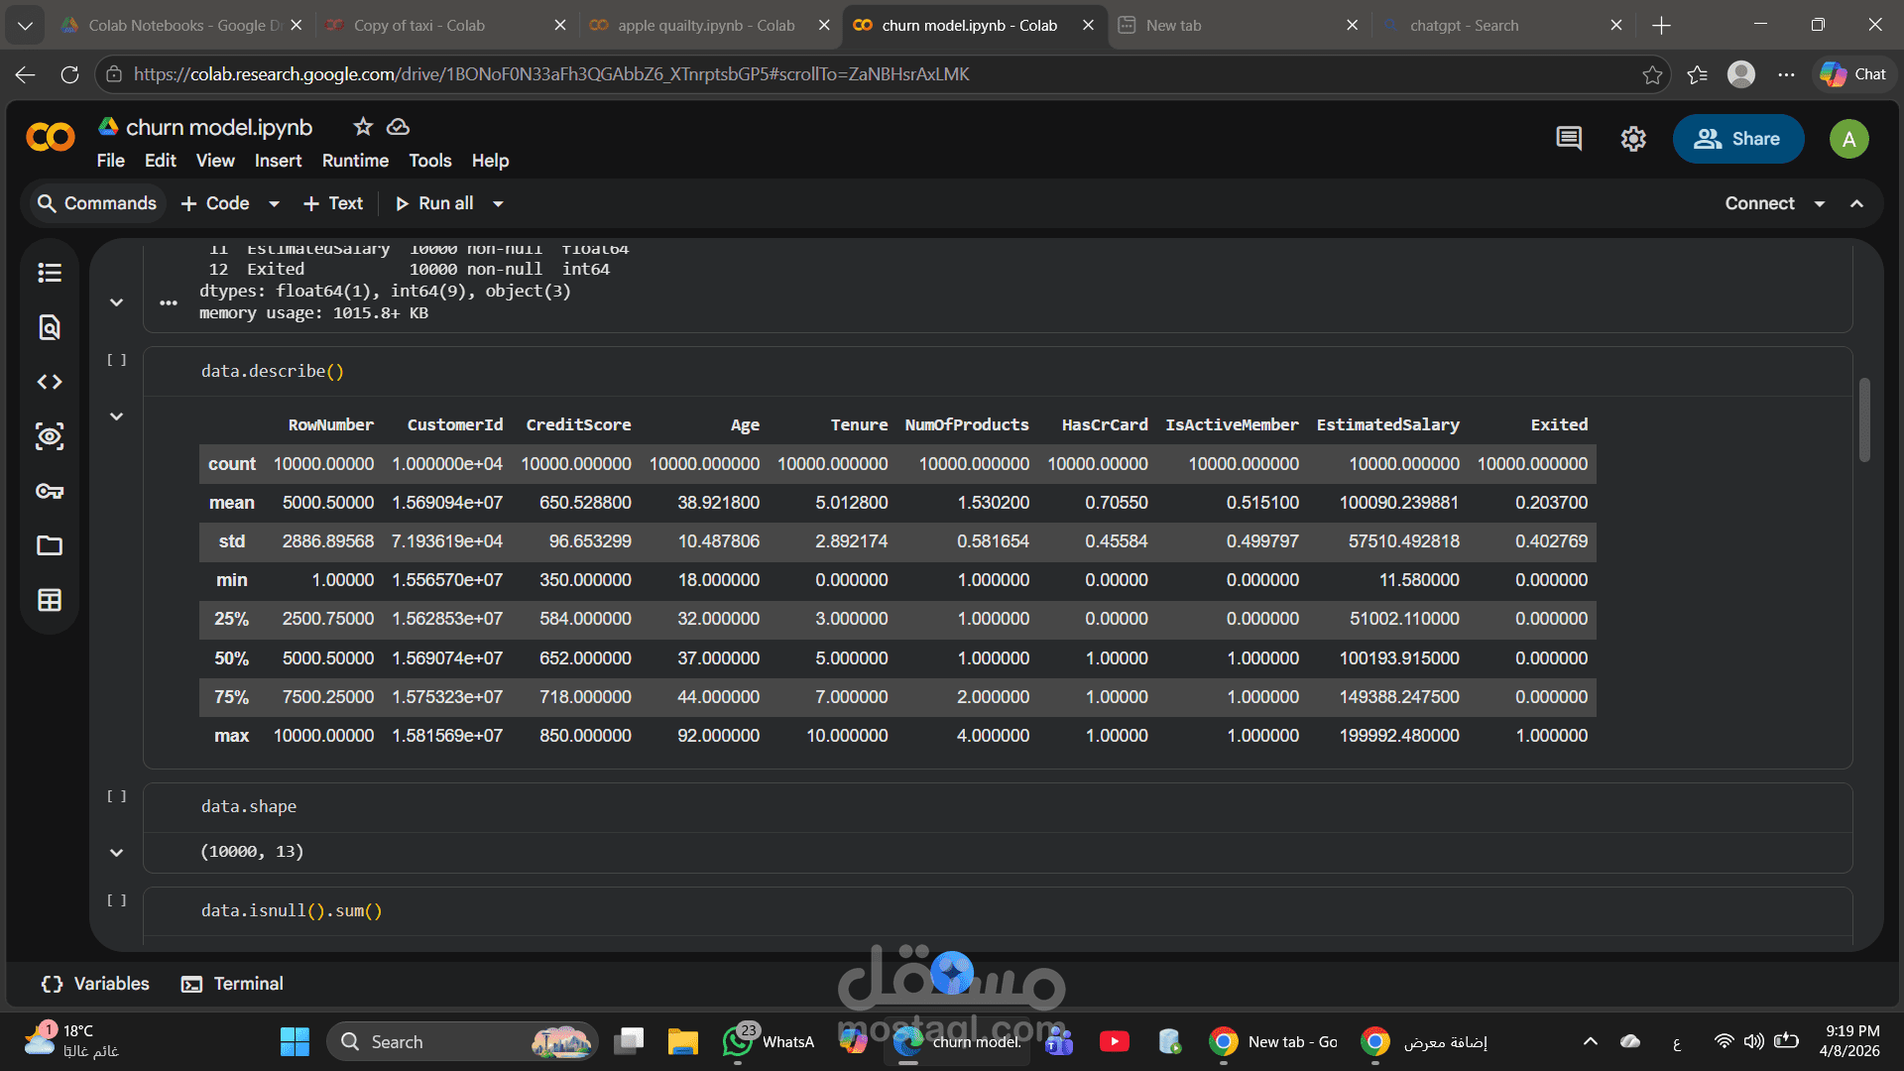The width and height of the screenshot is (1904, 1071).
Task: Open the Terminal panel
Action: point(232,984)
